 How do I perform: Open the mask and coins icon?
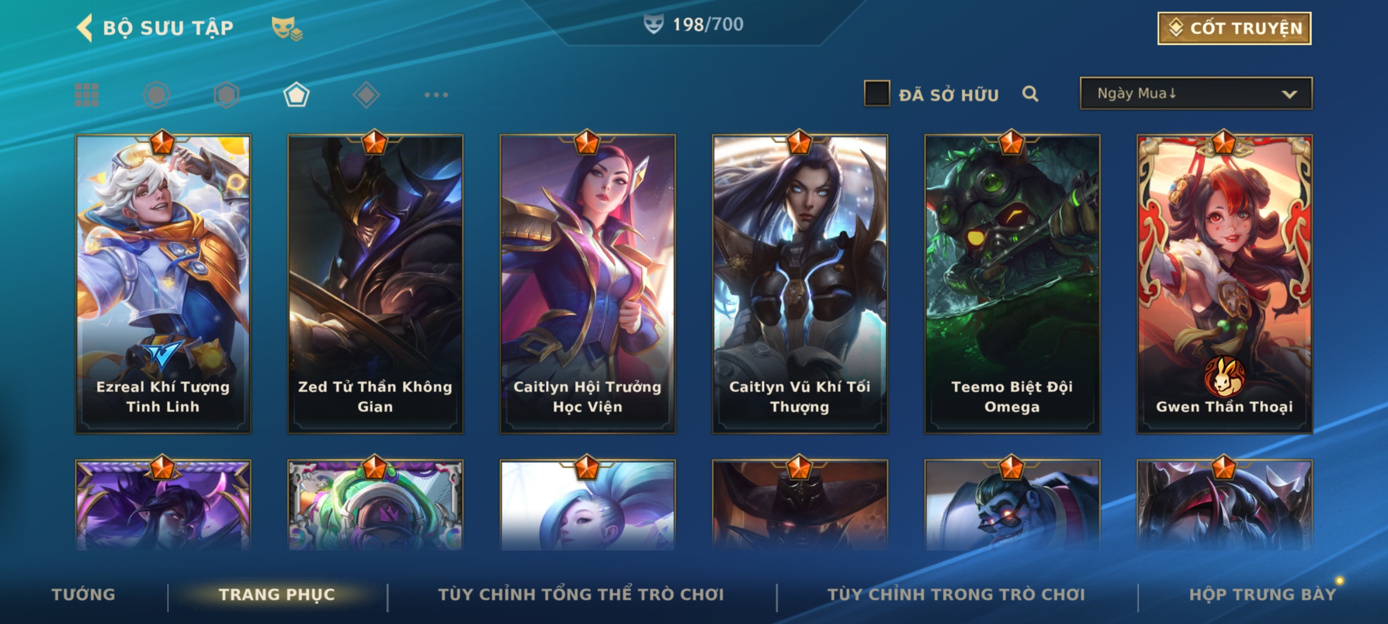(287, 28)
